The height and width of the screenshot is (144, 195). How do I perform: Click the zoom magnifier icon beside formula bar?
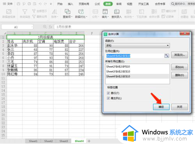(45, 27)
